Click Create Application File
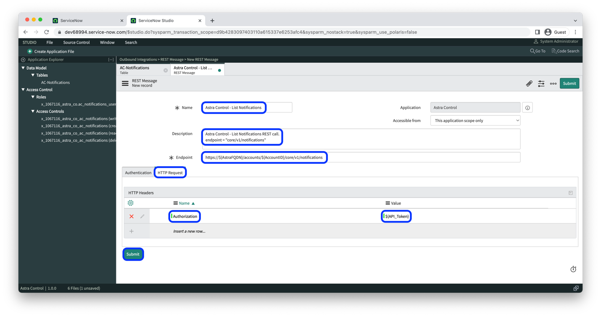 pyautogui.click(x=54, y=51)
